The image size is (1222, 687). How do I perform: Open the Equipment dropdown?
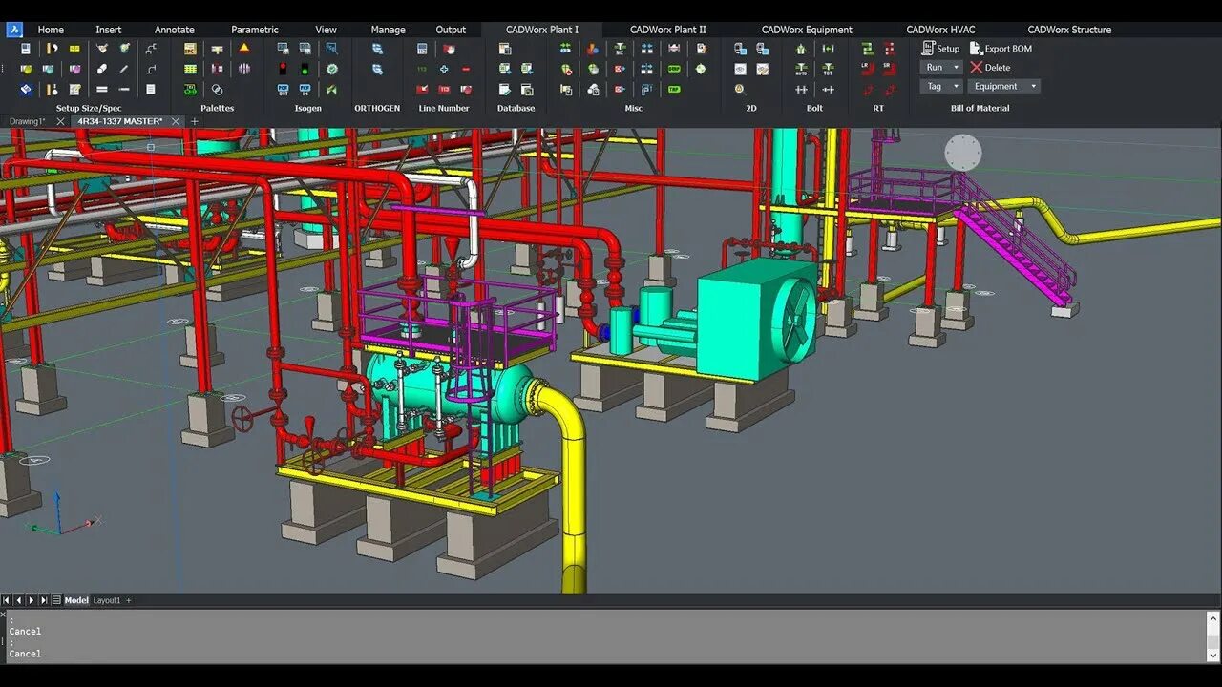(1004, 86)
